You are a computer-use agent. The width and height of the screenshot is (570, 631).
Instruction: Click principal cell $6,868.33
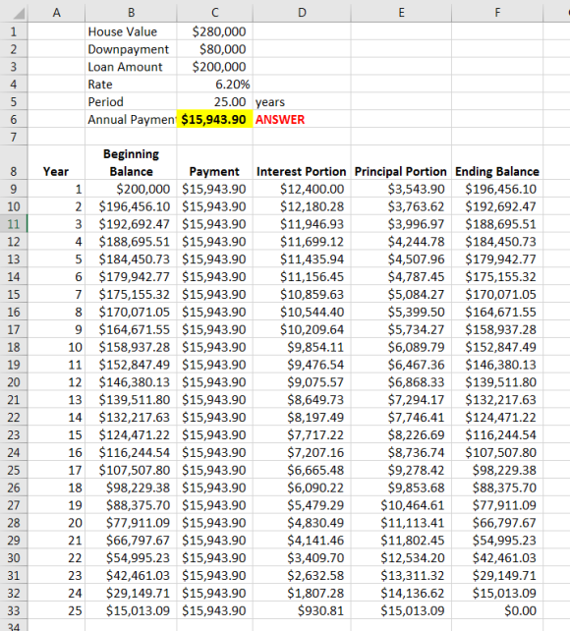(x=401, y=382)
